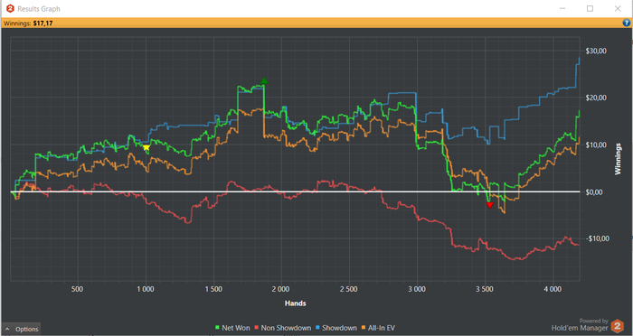Click the Hold'em Manager 2 title icon
Image resolution: width=633 pixels, height=336 pixels.
click(10, 8)
